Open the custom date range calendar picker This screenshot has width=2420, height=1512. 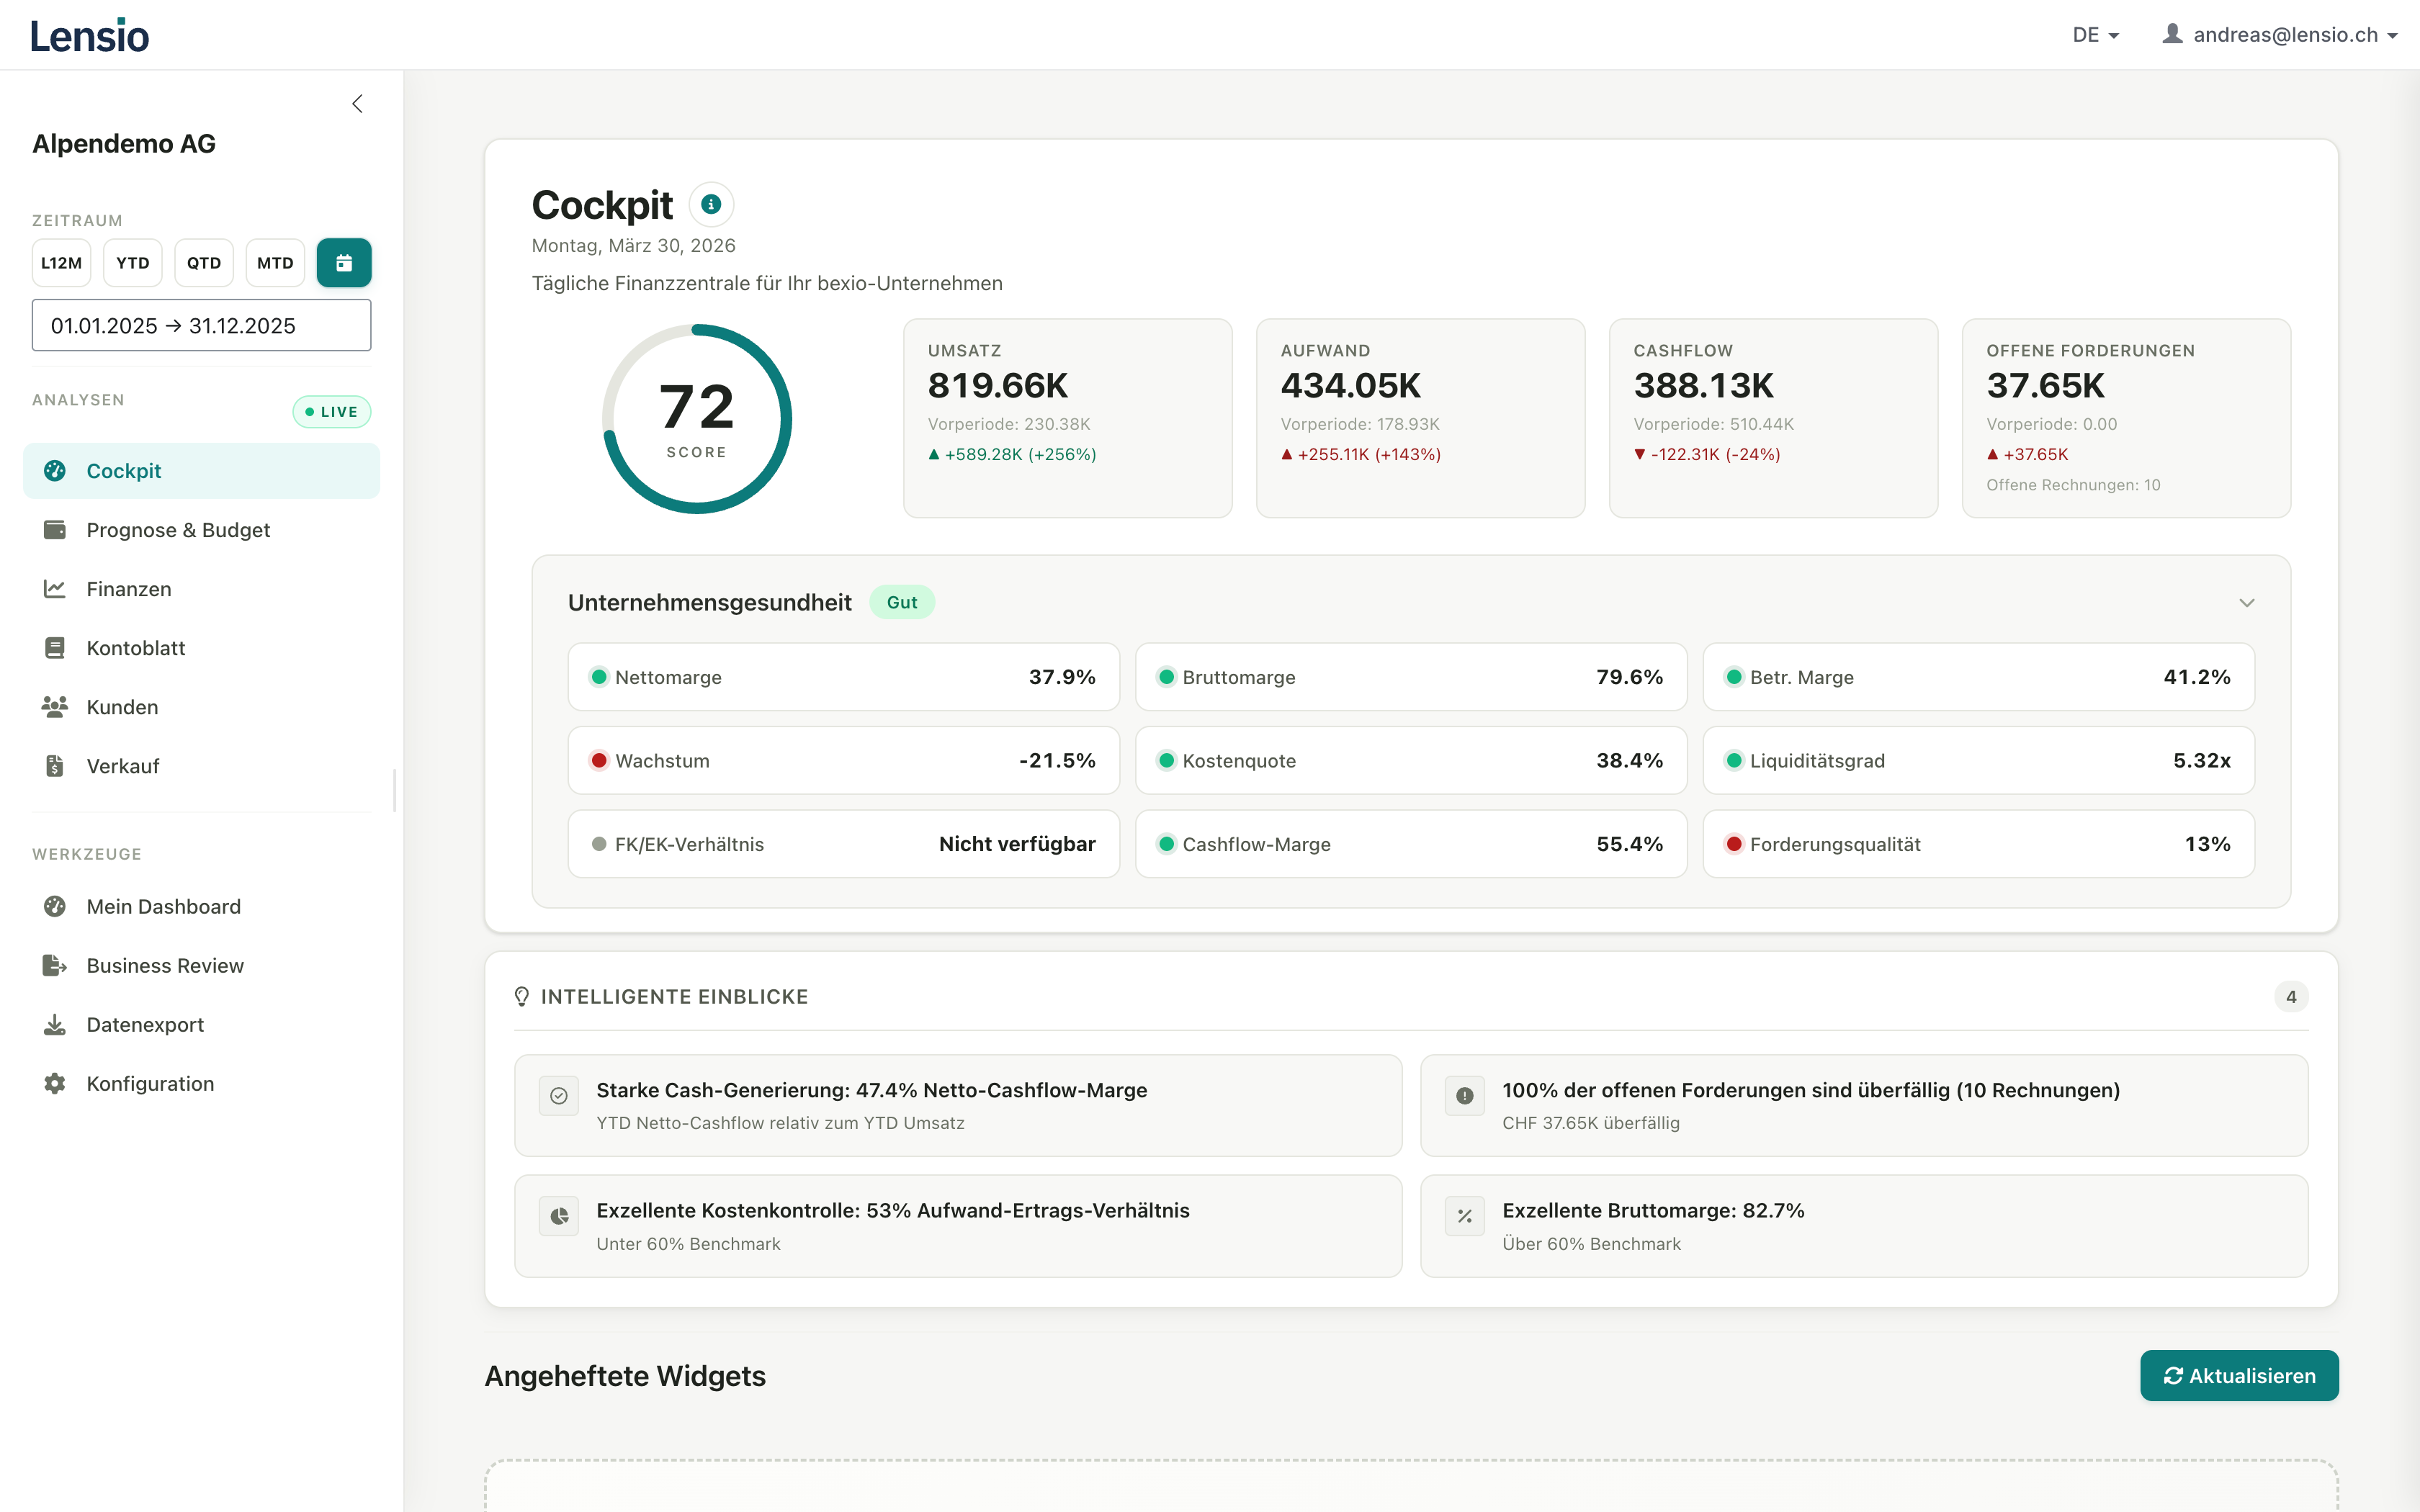tap(344, 262)
